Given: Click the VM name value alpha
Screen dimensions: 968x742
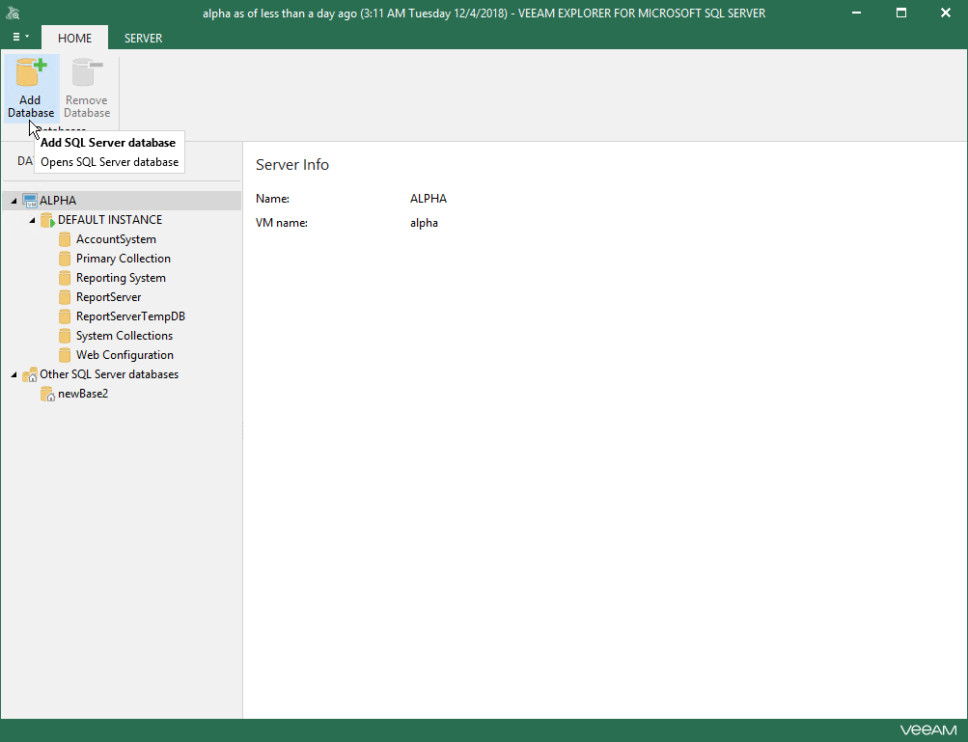Looking at the screenshot, I should [x=424, y=223].
